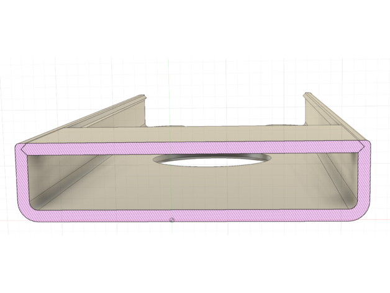Select the top-right chamfered corner

click(x=363, y=148)
